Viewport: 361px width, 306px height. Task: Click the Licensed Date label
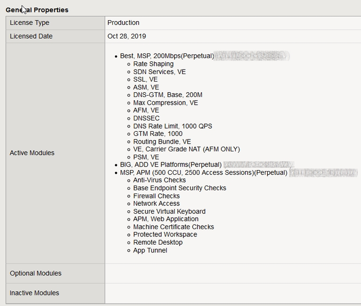31,36
